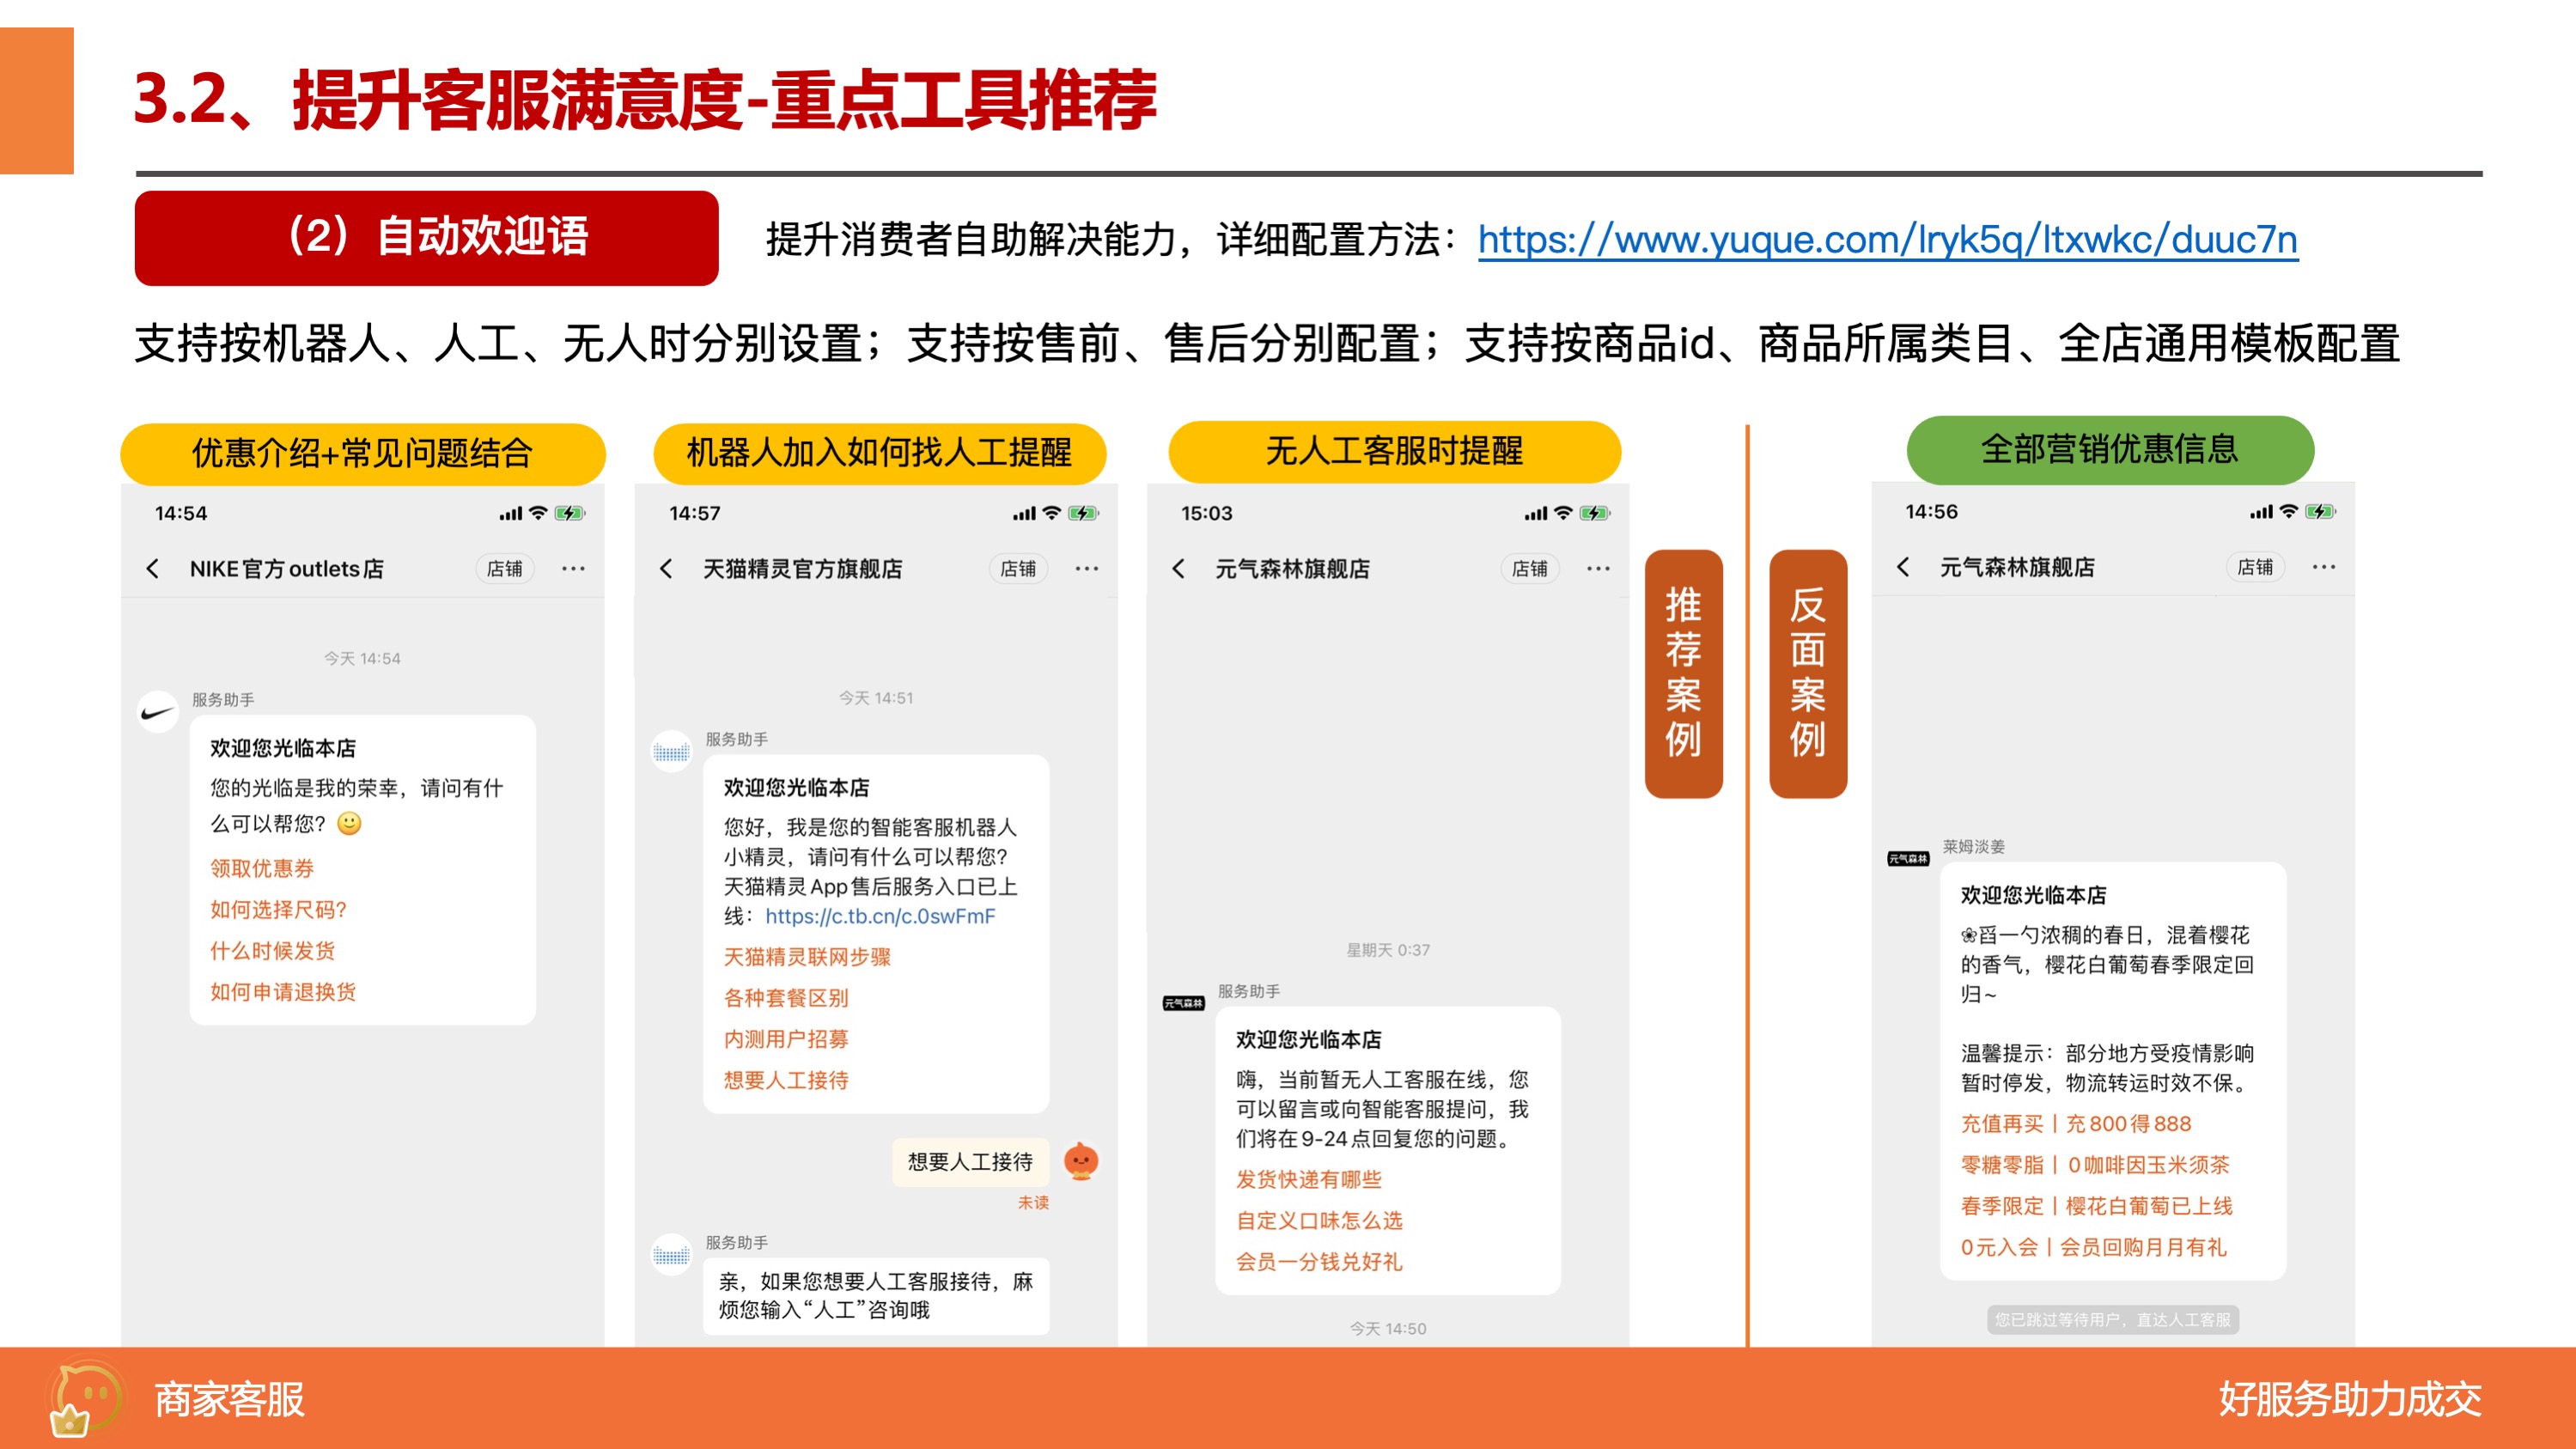Click 星期天 0:37 timestamp
Screen dimensions: 2576x1449
click(1388, 950)
